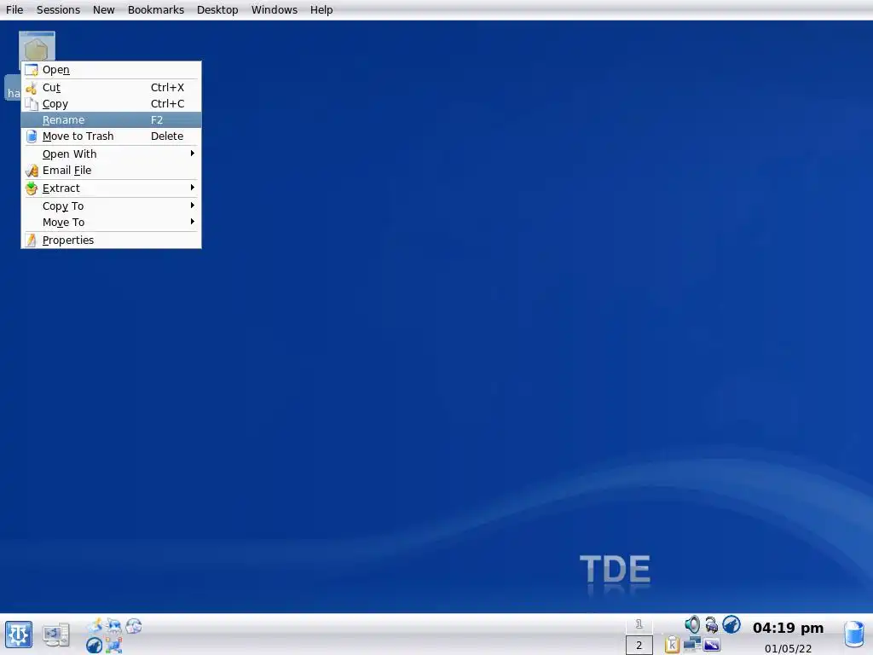Click the network connections quick launch icon
Screen dimensions: 873x655
pos(113,645)
